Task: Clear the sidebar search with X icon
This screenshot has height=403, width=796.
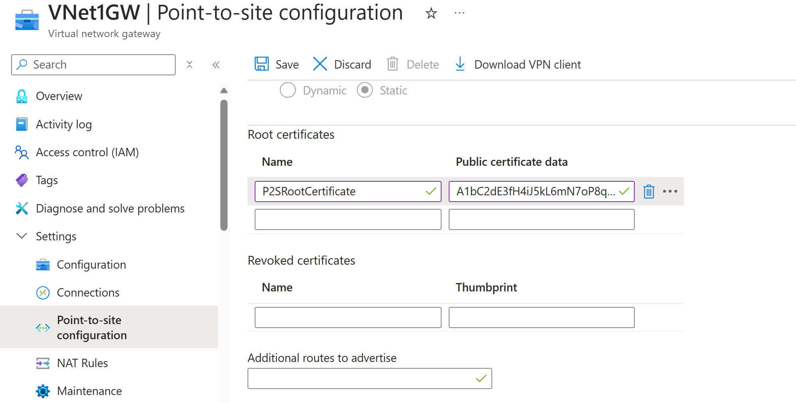Action: [x=190, y=65]
